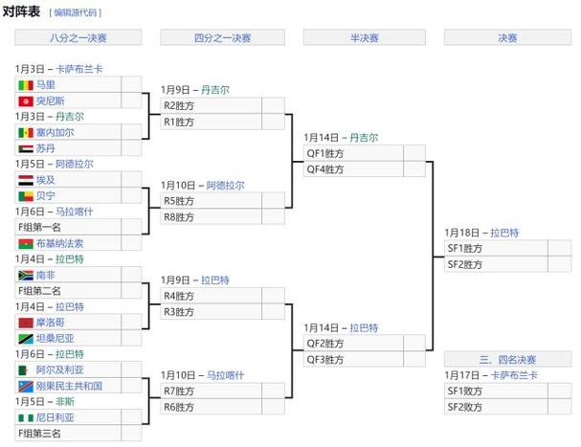Click the South Africa flag icon

point(26,275)
